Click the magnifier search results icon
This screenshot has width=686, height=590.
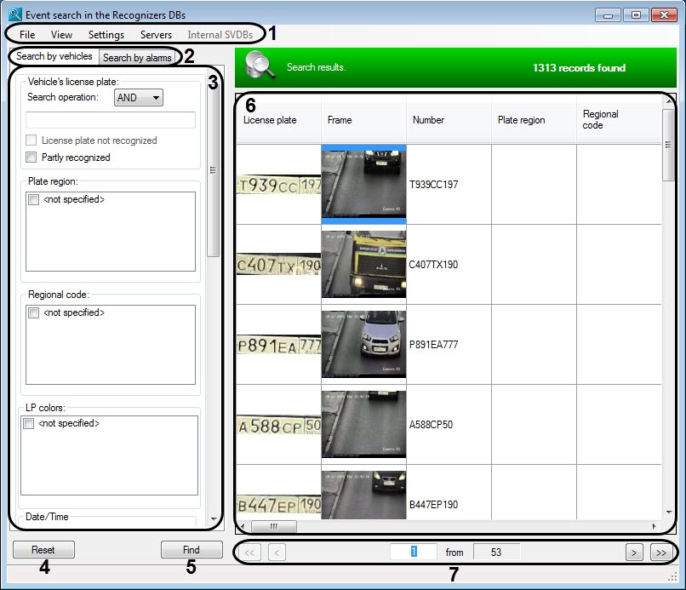(x=260, y=66)
